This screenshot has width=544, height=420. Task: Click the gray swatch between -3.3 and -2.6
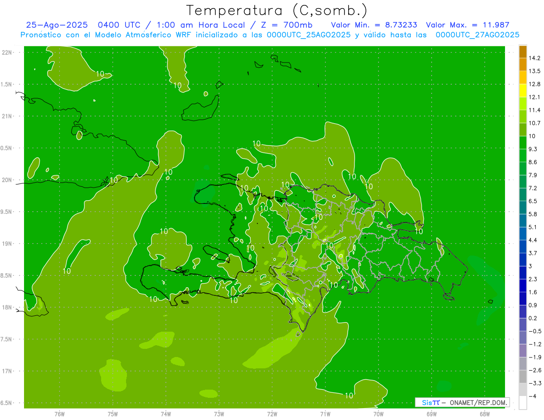[x=523, y=377]
